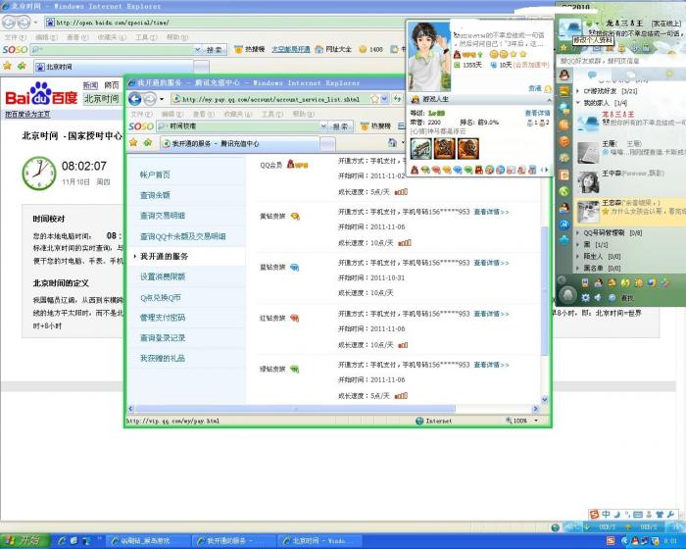Click the vertical scrollbar in the pay window
This screenshot has width=686, height=549.
click(545, 291)
